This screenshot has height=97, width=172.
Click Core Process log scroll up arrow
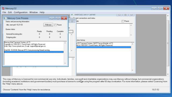65,43
